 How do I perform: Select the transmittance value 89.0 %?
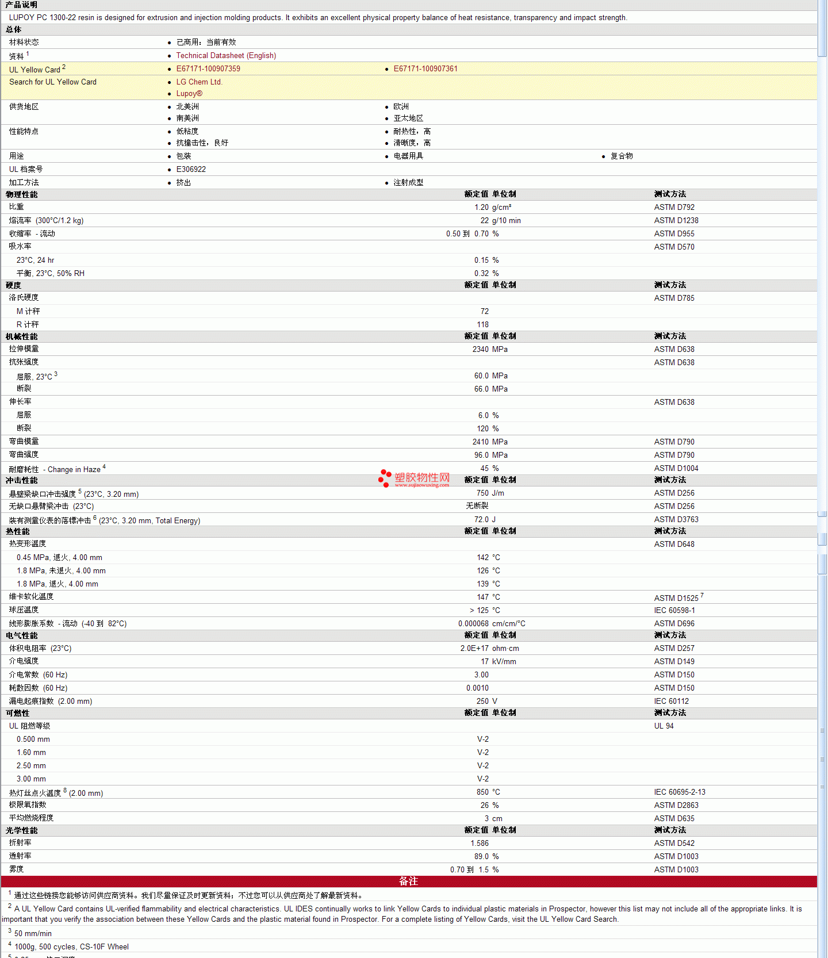[486, 857]
